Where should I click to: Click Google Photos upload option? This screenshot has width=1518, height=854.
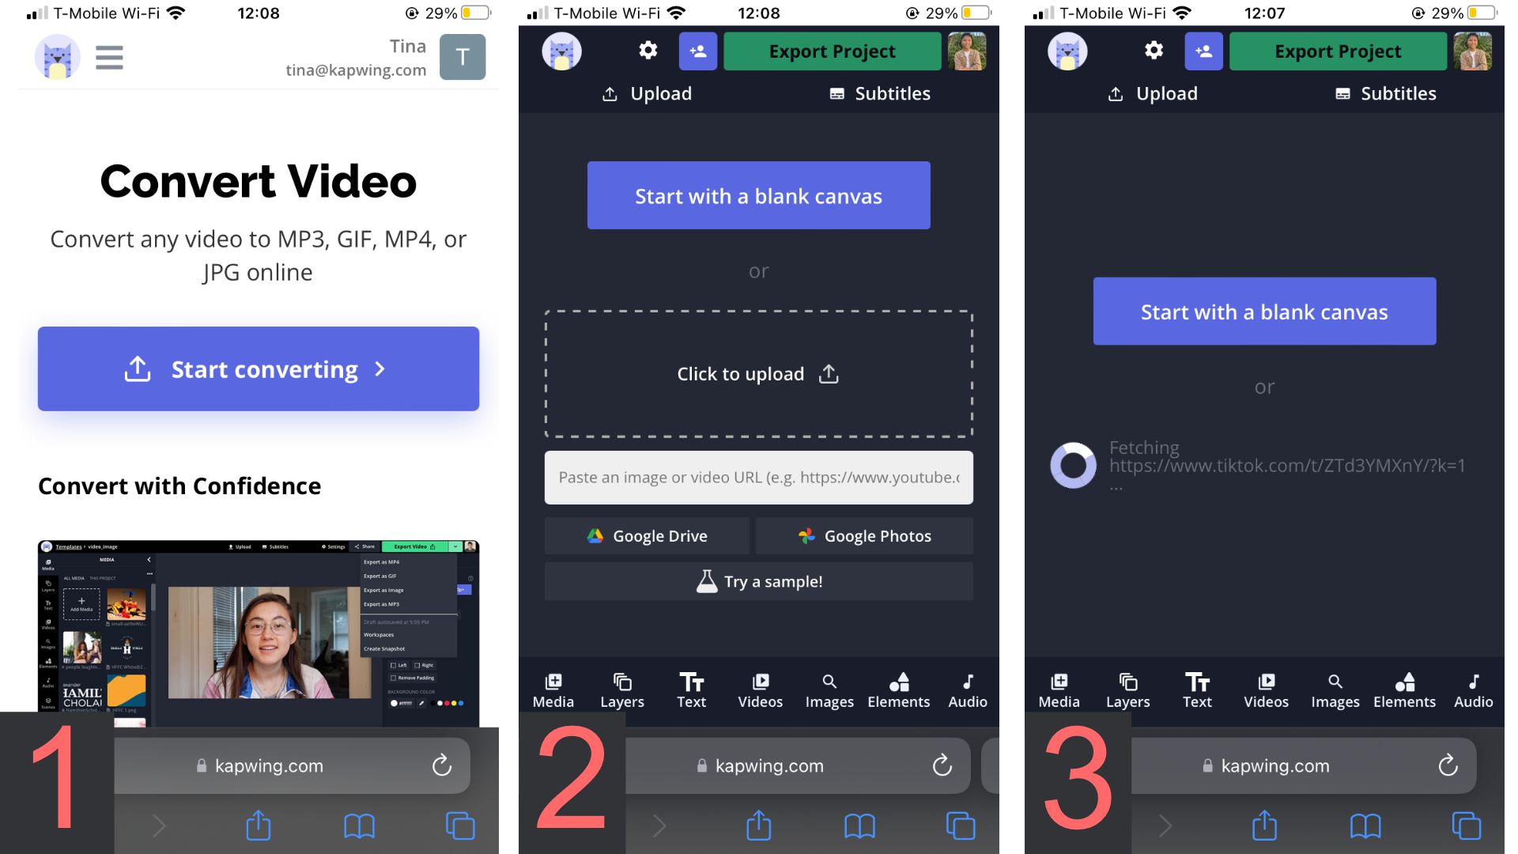click(x=866, y=535)
